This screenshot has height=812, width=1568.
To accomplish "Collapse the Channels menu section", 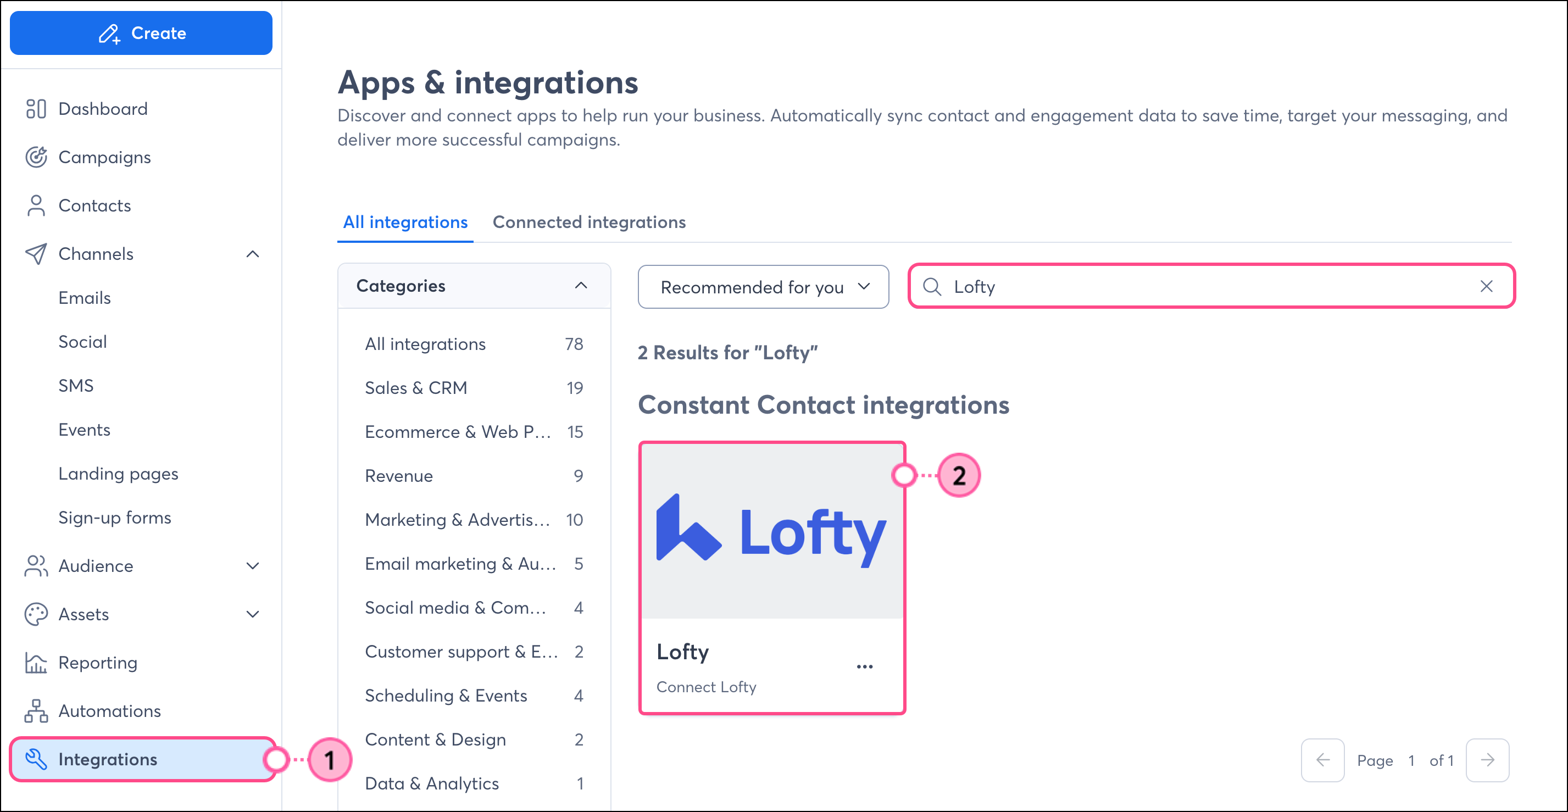I will [x=253, y=254].
